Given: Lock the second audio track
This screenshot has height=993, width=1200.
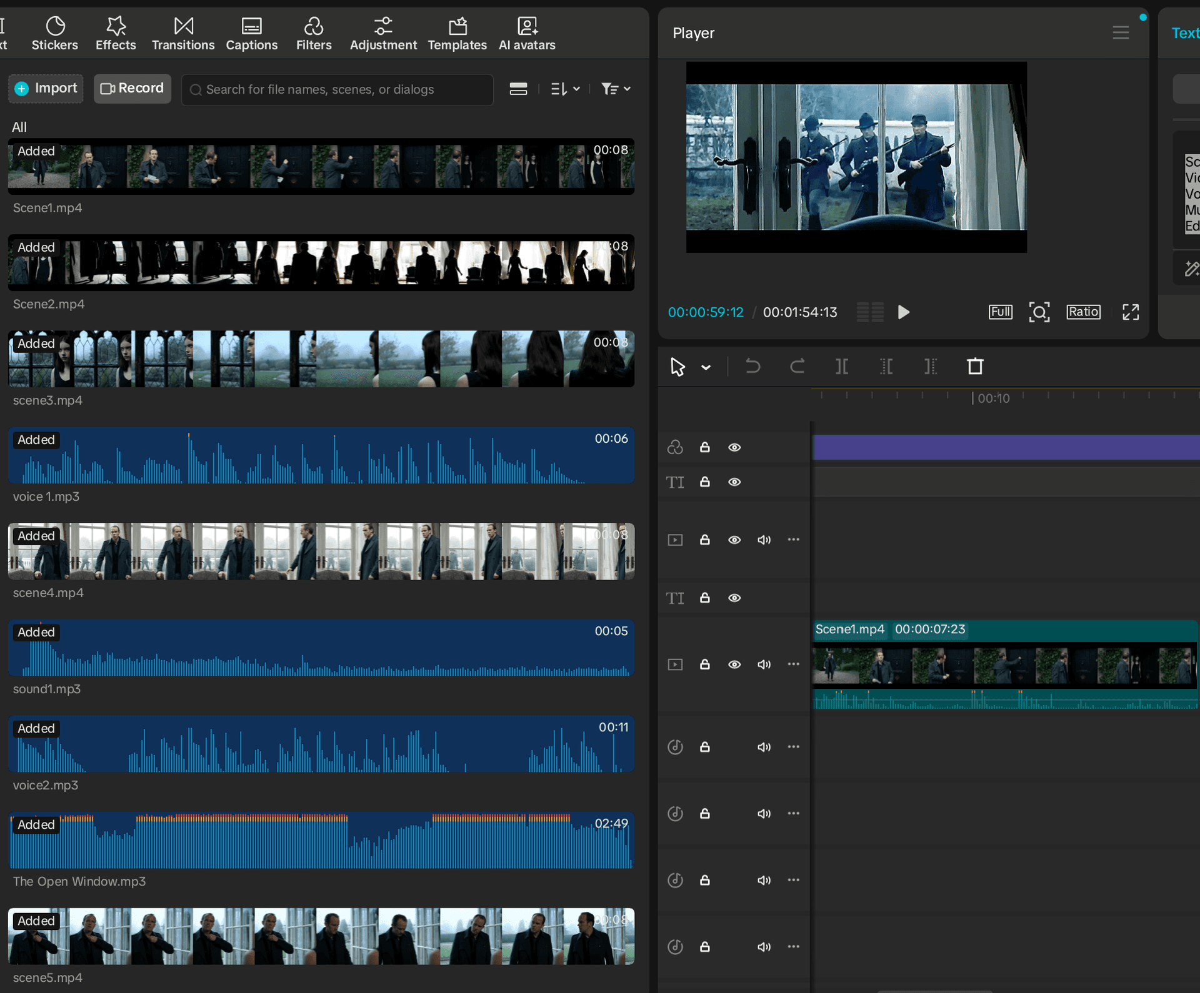Looking at the screenshot, I should (704, 813).
